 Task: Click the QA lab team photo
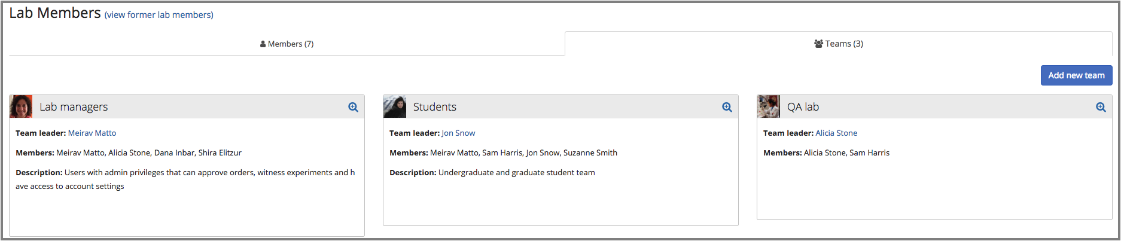(x=769, y=106)
